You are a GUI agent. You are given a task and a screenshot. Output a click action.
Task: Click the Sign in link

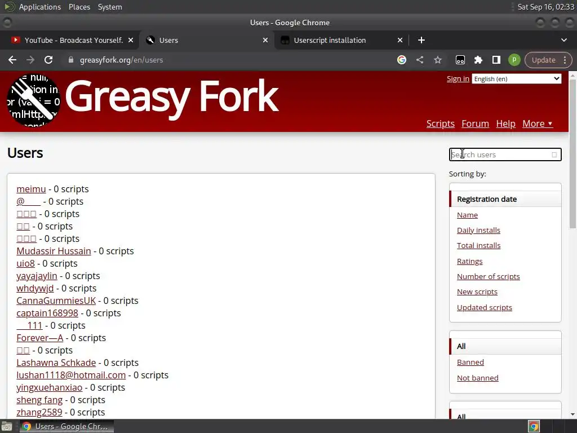tap(458, 79)
